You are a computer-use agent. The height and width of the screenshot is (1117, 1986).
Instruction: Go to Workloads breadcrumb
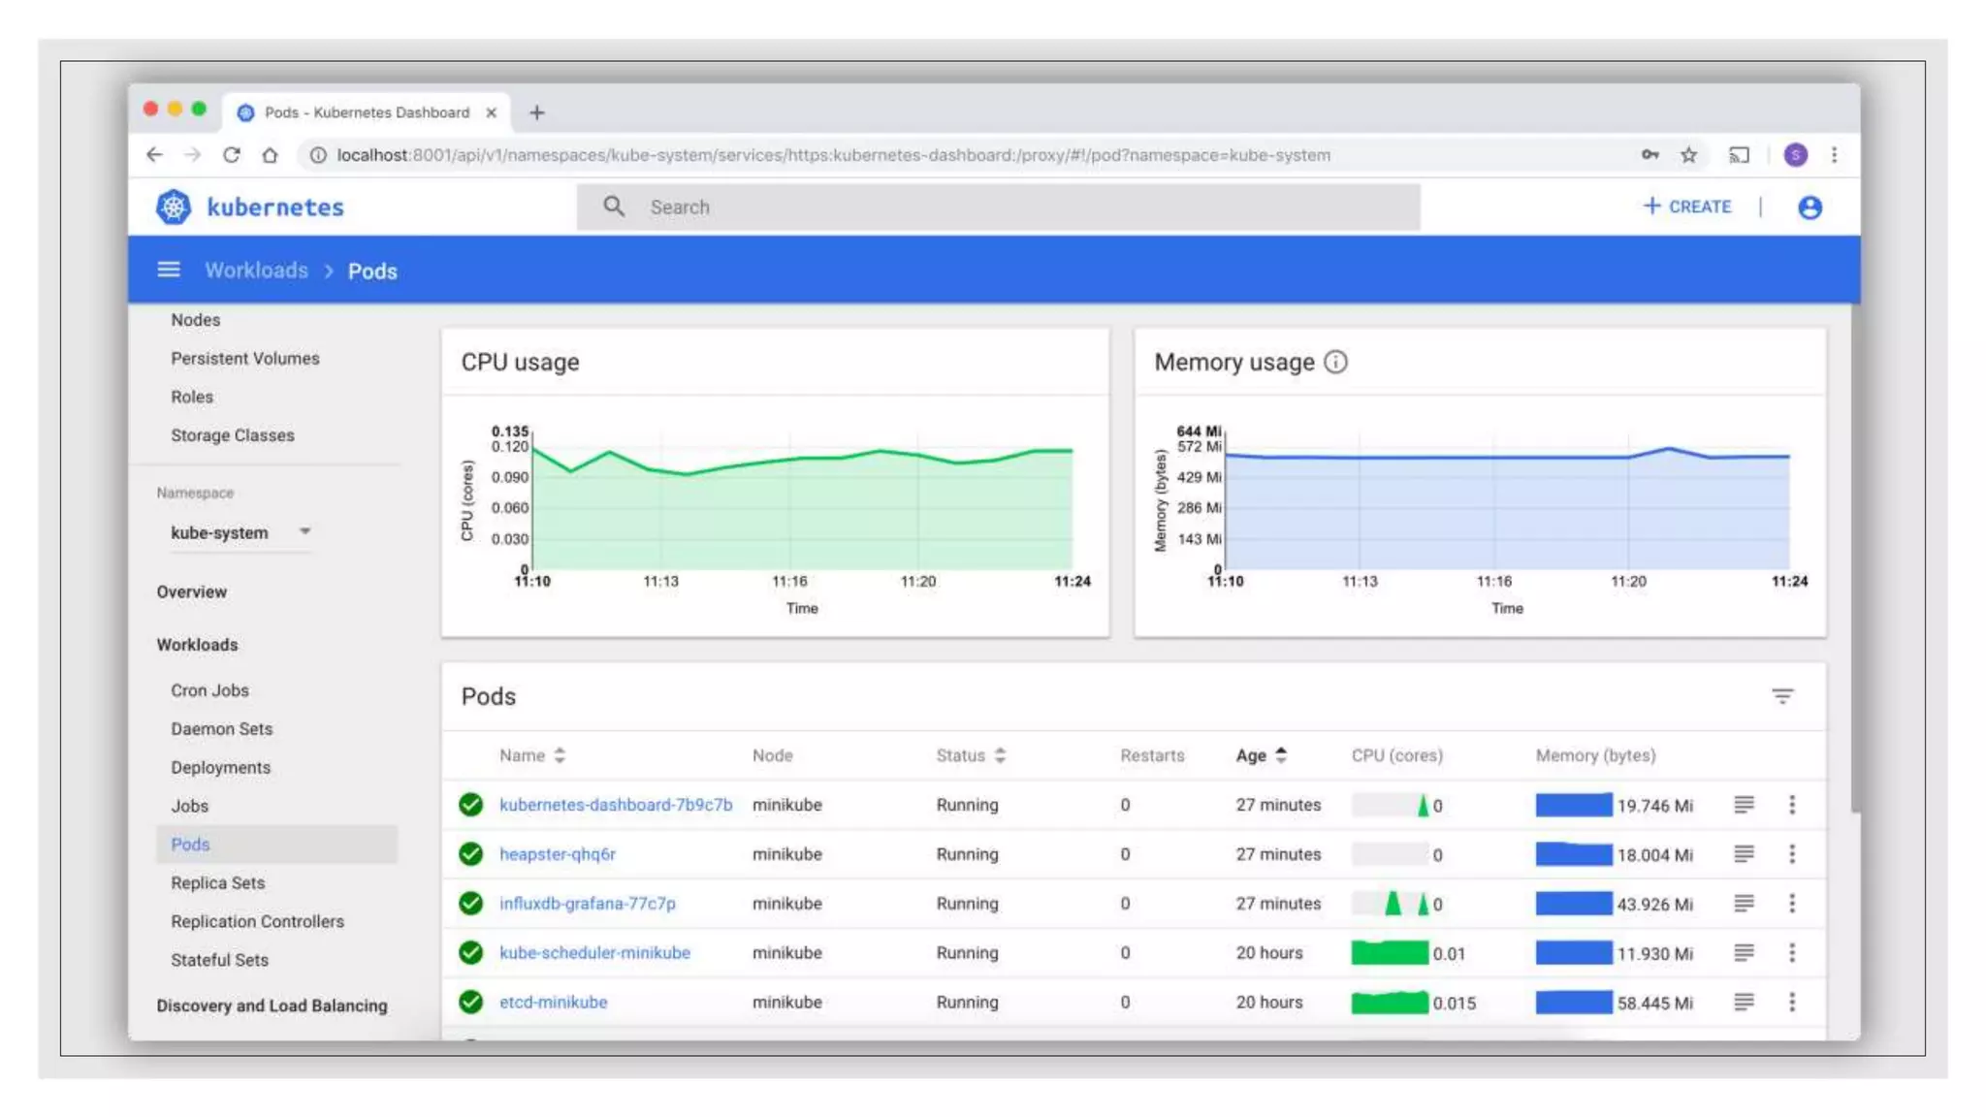pos(256,271)
